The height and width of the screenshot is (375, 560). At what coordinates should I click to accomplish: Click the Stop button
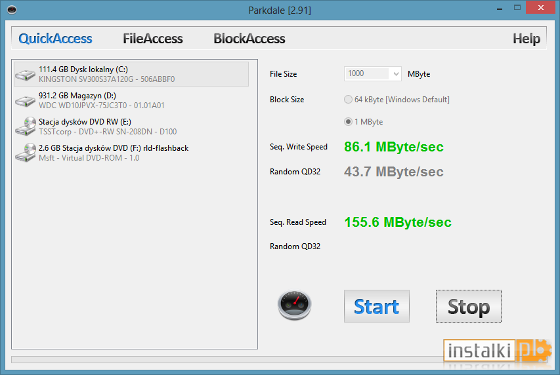click(x=469, y=306)
